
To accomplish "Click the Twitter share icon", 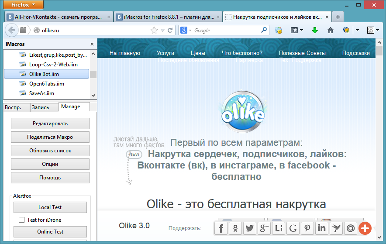I will point(250,228).
